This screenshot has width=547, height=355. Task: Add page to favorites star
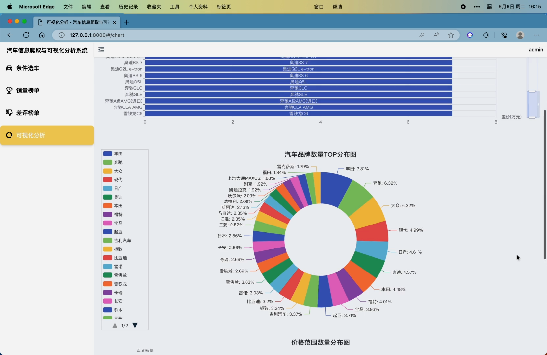point(451,35)
